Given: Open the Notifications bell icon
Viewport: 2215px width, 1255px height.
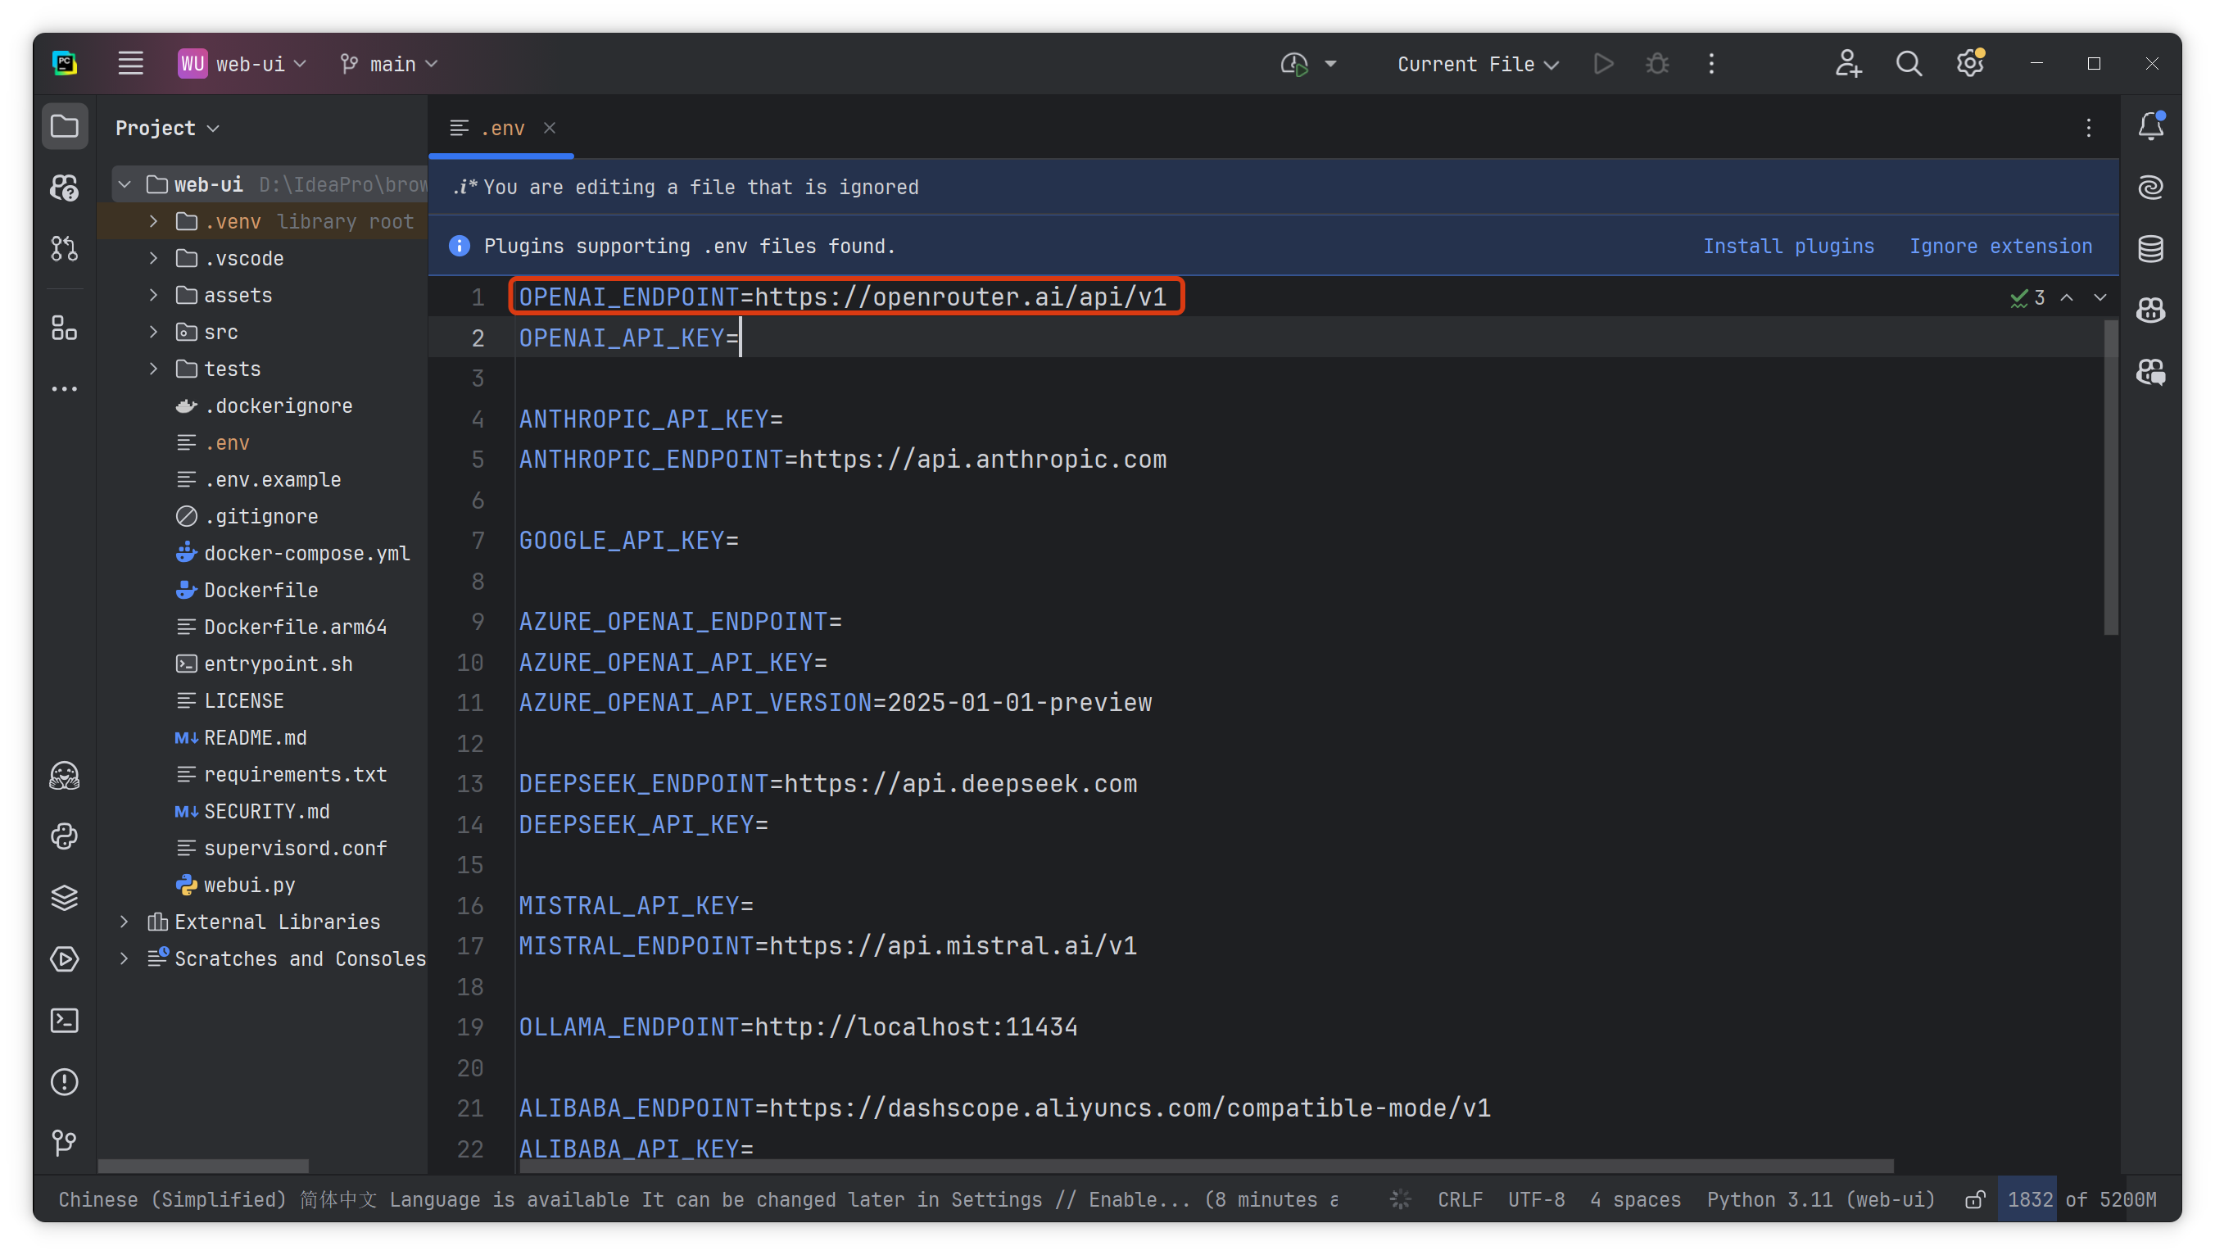Looking at the screenshot, I should 2150,127.
